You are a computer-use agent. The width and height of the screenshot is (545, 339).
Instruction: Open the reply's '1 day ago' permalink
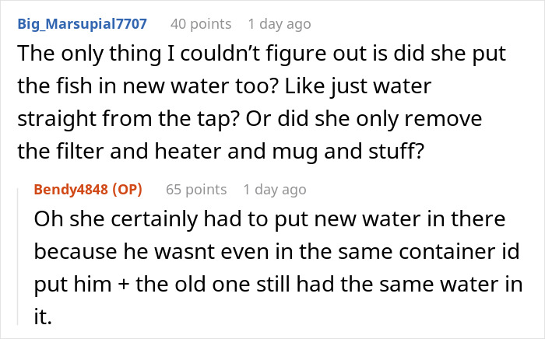[x=275, y=190]
